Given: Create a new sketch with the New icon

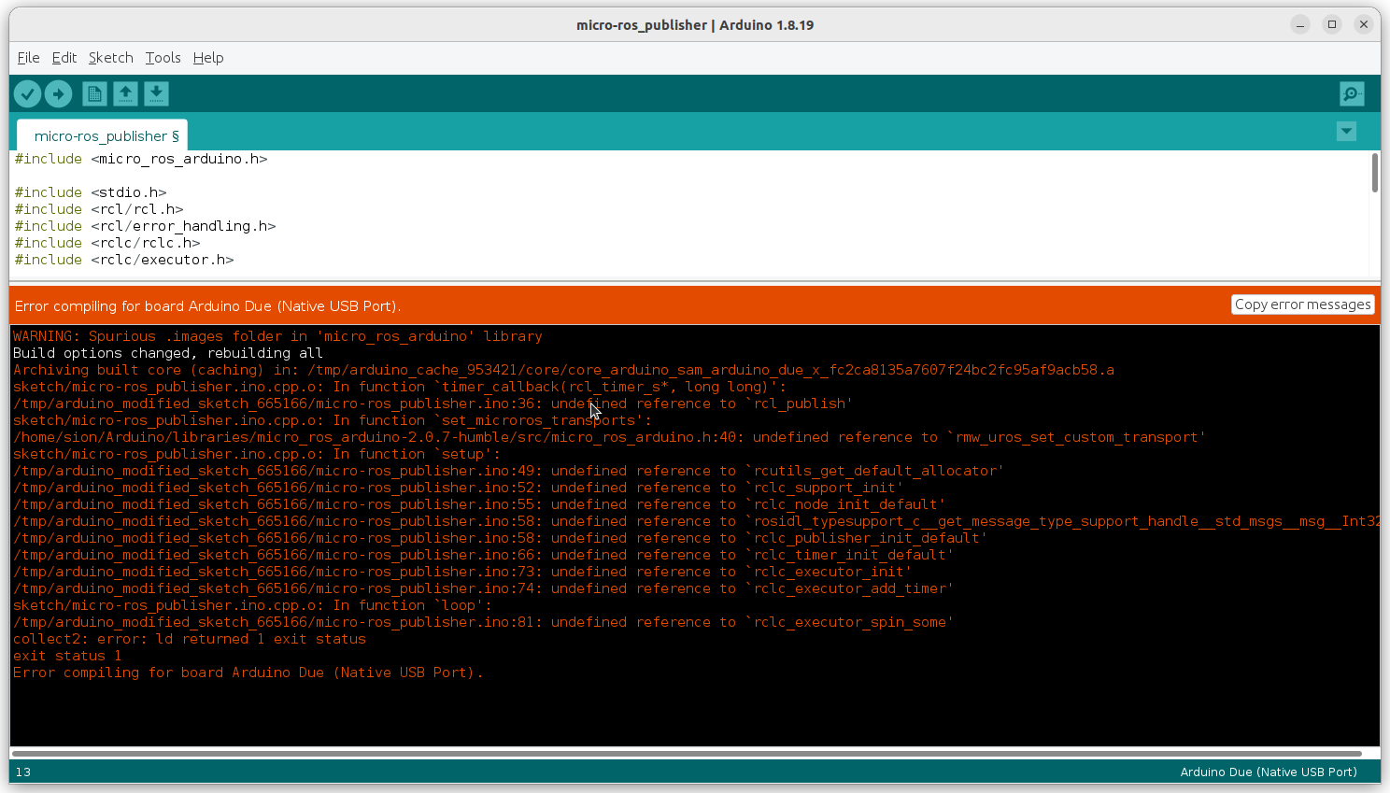Looking at the screenshot, I should 94,93.
